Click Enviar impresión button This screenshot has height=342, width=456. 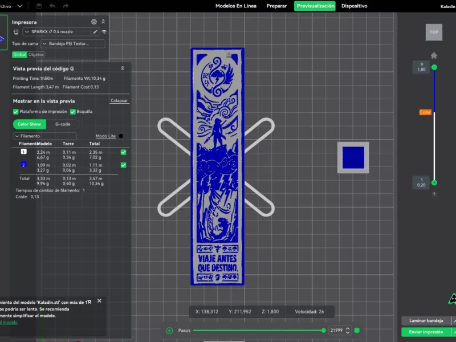(x=426, y=332)
